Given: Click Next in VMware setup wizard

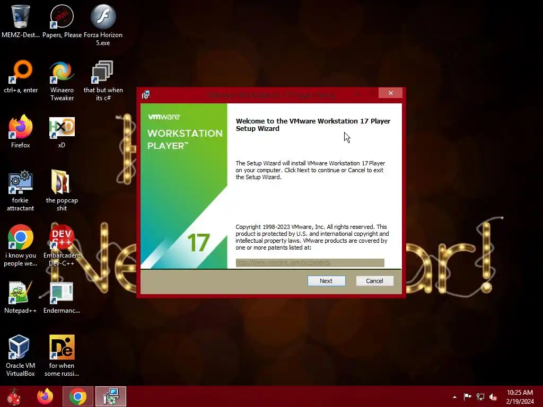Looking at the screenshot, I should coord(326,281).
